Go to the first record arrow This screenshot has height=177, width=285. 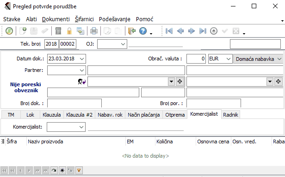coord(169,31)
